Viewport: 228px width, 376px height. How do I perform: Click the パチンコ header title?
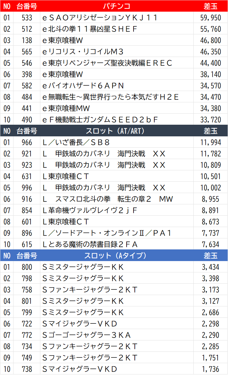[x=117, y=6]
